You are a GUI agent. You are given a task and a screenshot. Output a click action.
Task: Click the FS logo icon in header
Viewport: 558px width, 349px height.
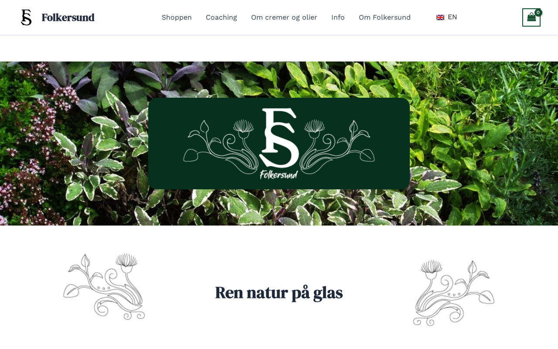pos(26,17)
